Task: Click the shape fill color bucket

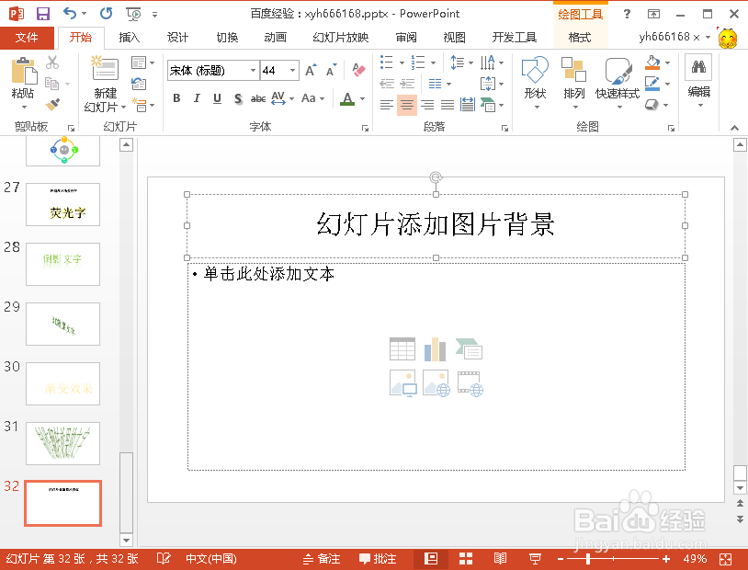Action: click(x=652, y=63)
